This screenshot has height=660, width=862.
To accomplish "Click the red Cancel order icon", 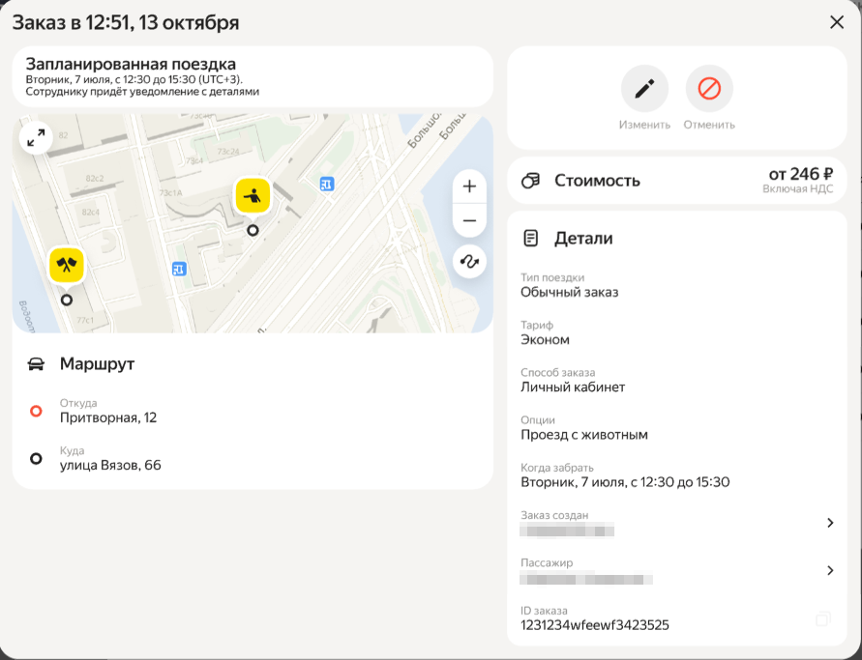I will coord(709,89).
